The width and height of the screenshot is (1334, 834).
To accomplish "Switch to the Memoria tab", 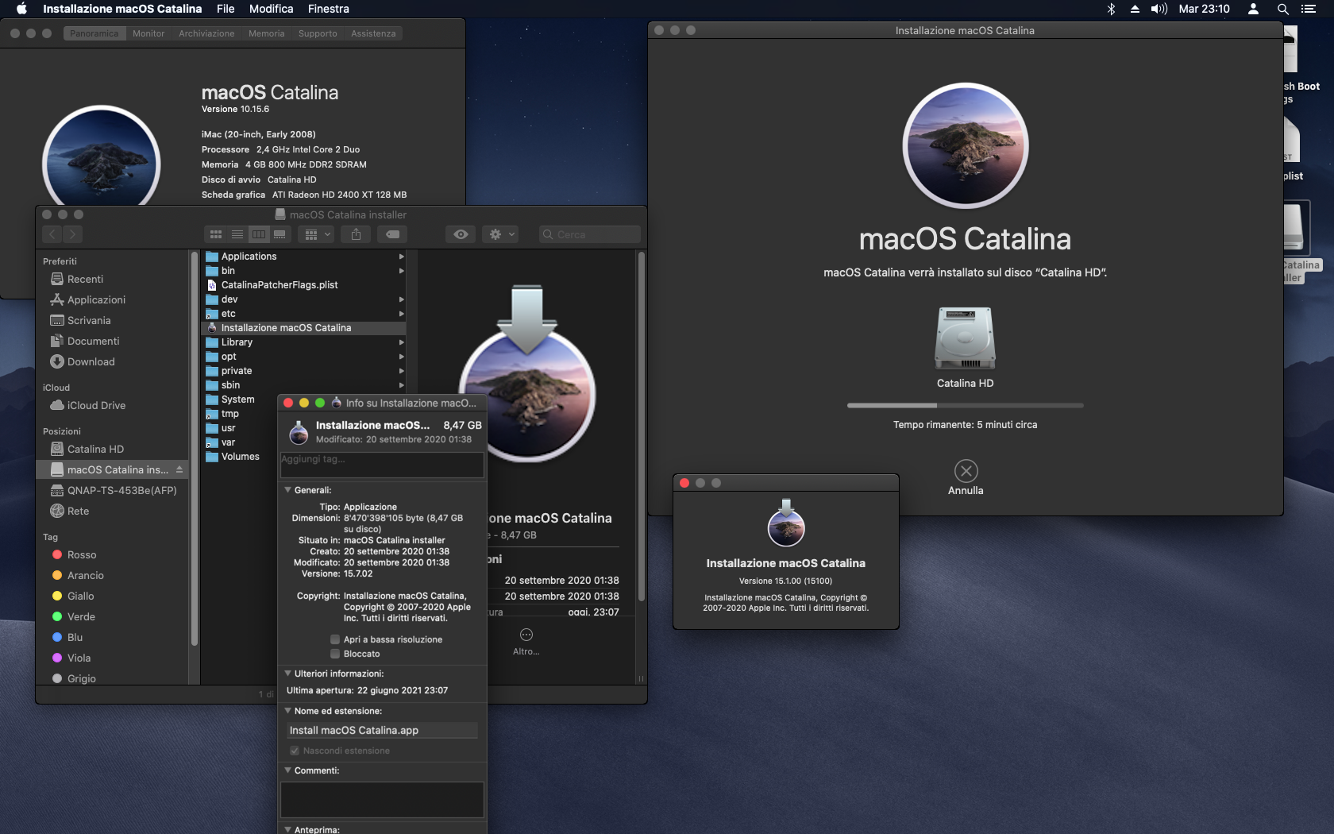I will pyautogui.click(x=266, y=33).
